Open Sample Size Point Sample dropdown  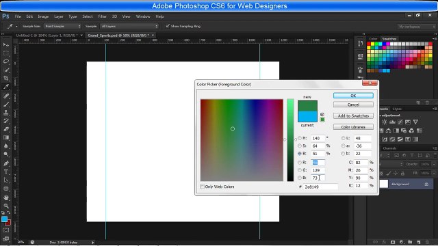(x=62, y=26)
